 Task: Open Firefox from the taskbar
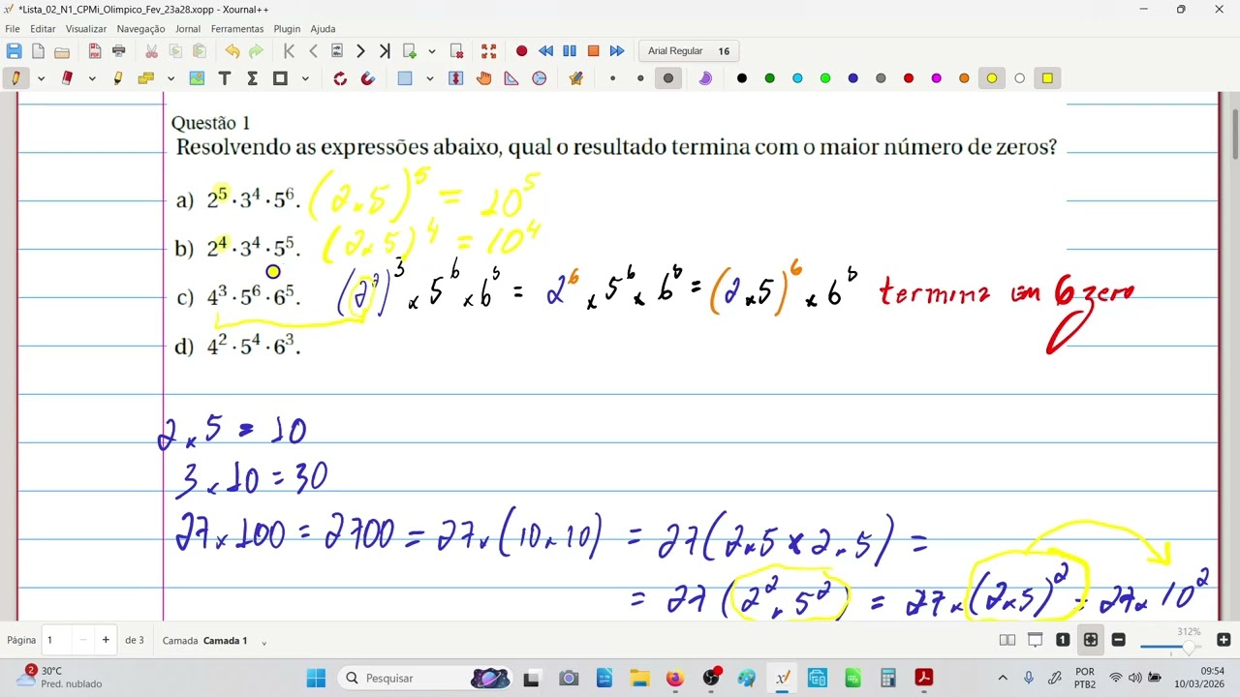(x=674, y=678)
